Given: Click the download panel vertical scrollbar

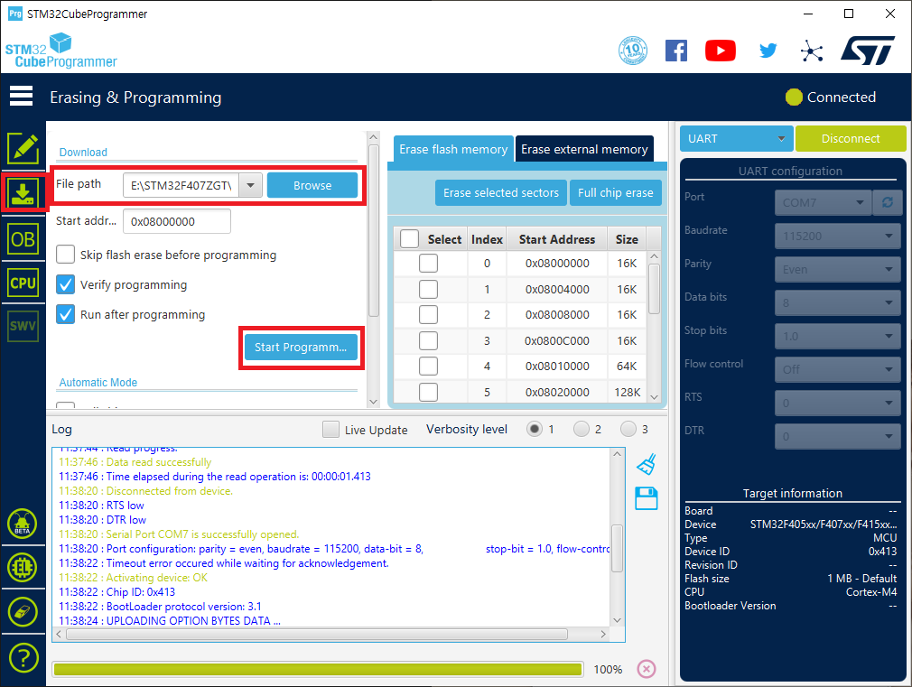Looking at the screenshot, I should pos(374,230).
